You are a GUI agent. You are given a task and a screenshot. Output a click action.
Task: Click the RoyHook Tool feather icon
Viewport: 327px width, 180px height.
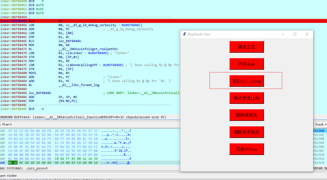point(184,34)
